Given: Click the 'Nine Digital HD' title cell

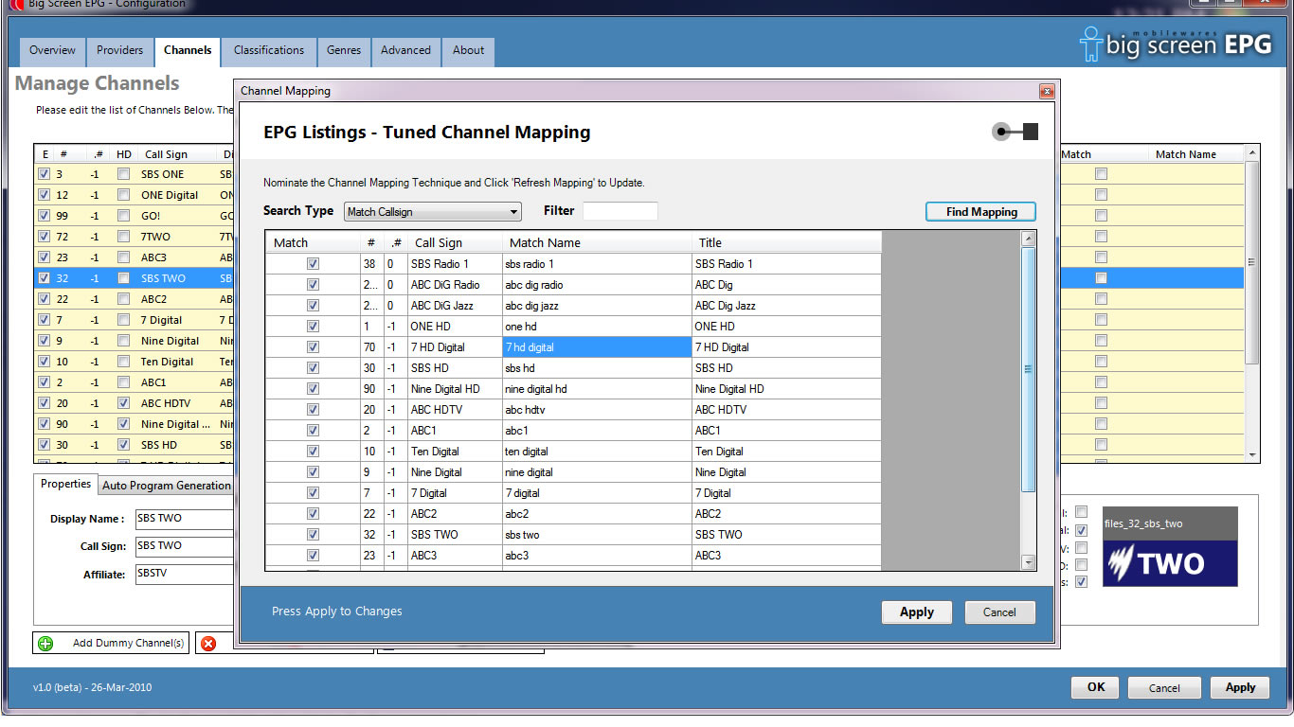Looking at the screenshot, I should click(787, 389).
